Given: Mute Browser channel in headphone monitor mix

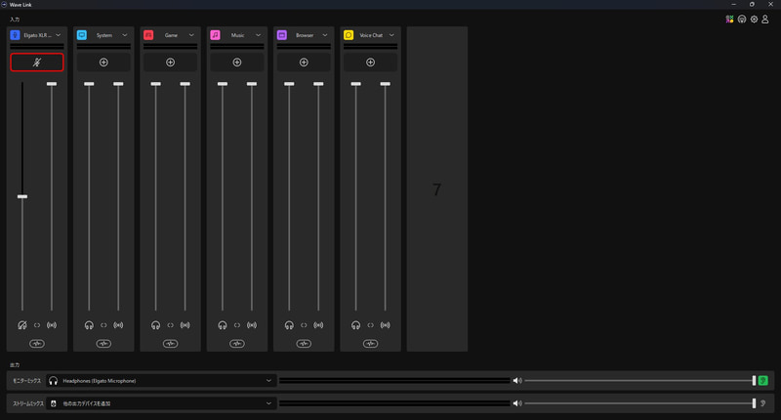Looking at the screenshot, I should click(x=289, y=325).
